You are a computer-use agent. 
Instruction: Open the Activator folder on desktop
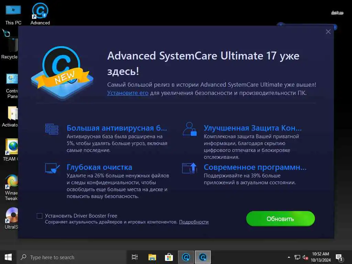10,117
